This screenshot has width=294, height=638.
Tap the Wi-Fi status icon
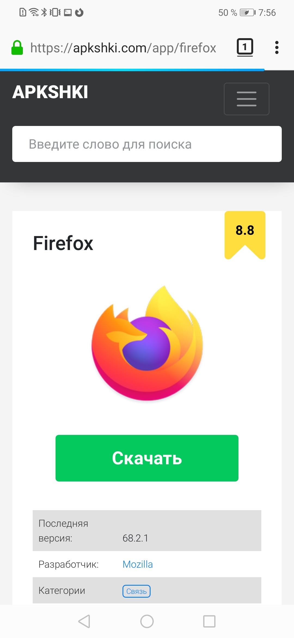[34, 12]
